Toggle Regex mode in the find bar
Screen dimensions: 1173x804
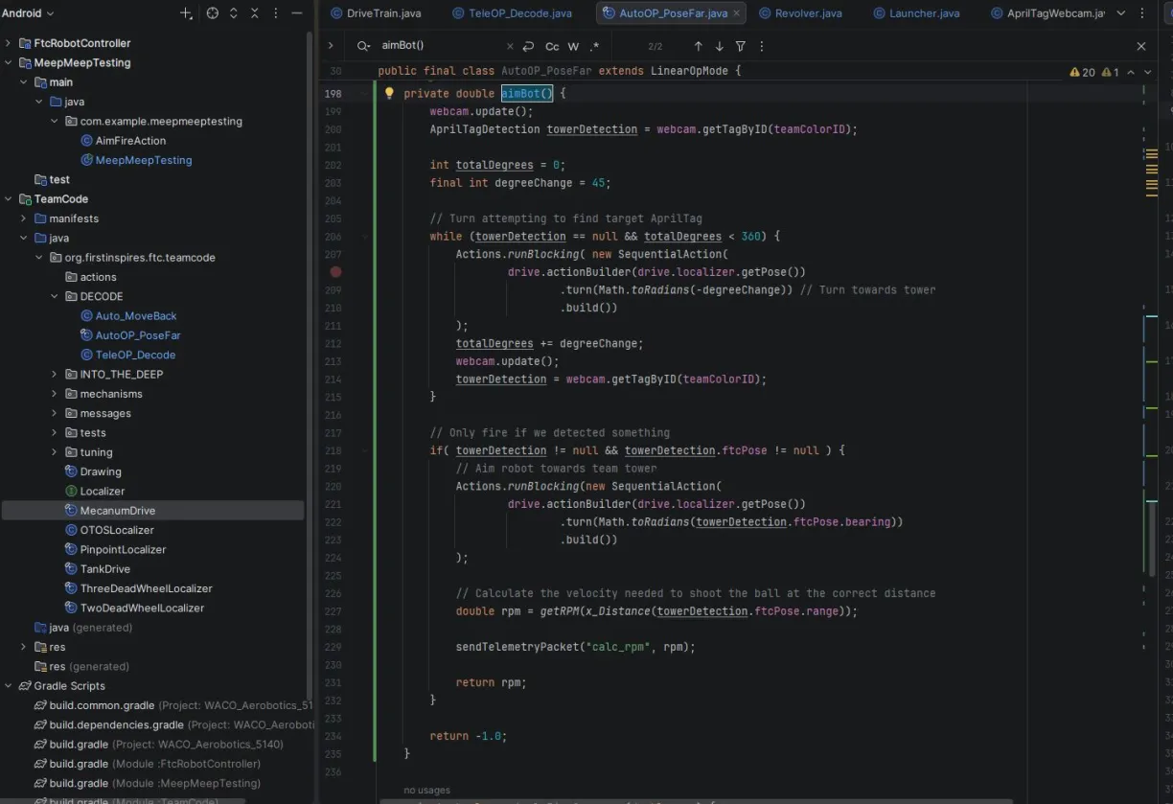click(x=594, y=46)
